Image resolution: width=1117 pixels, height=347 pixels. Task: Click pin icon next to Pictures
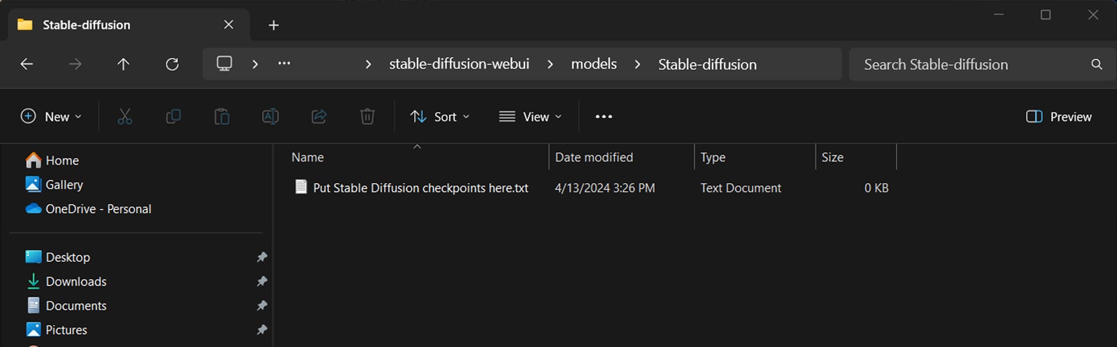pyautogui.click(x=262, y=330)
